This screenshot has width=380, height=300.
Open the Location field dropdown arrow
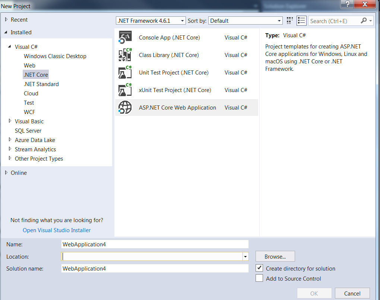[245, 256]
